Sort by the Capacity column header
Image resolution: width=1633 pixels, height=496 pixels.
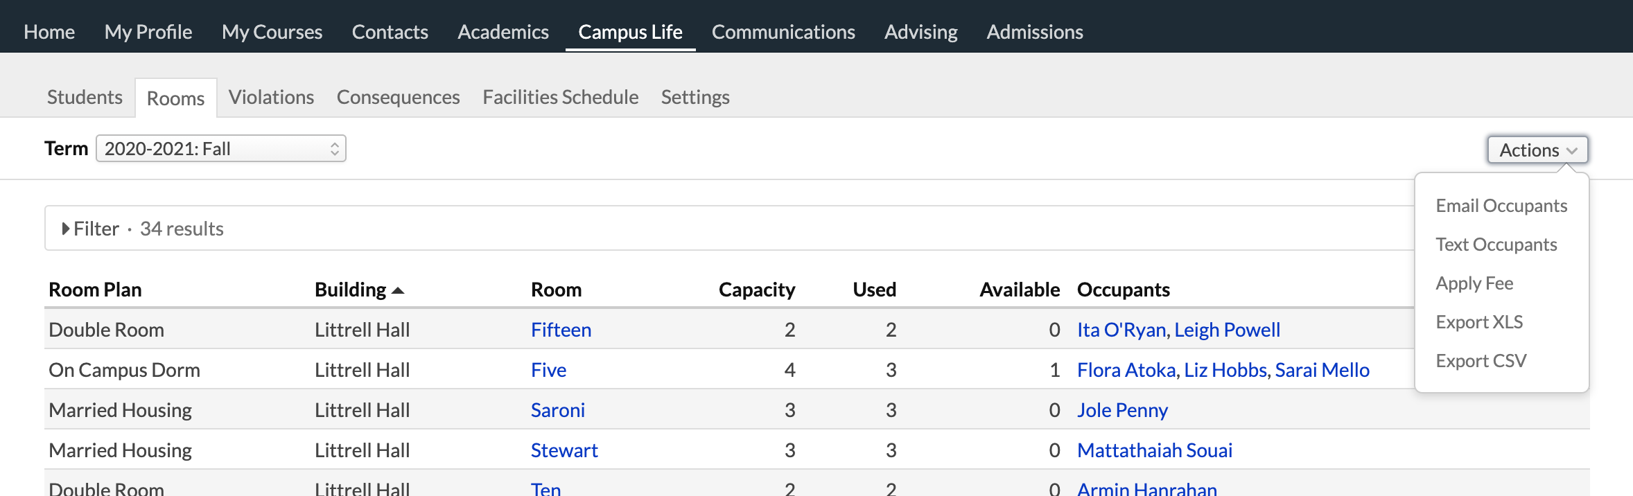(x=756, y=290)
